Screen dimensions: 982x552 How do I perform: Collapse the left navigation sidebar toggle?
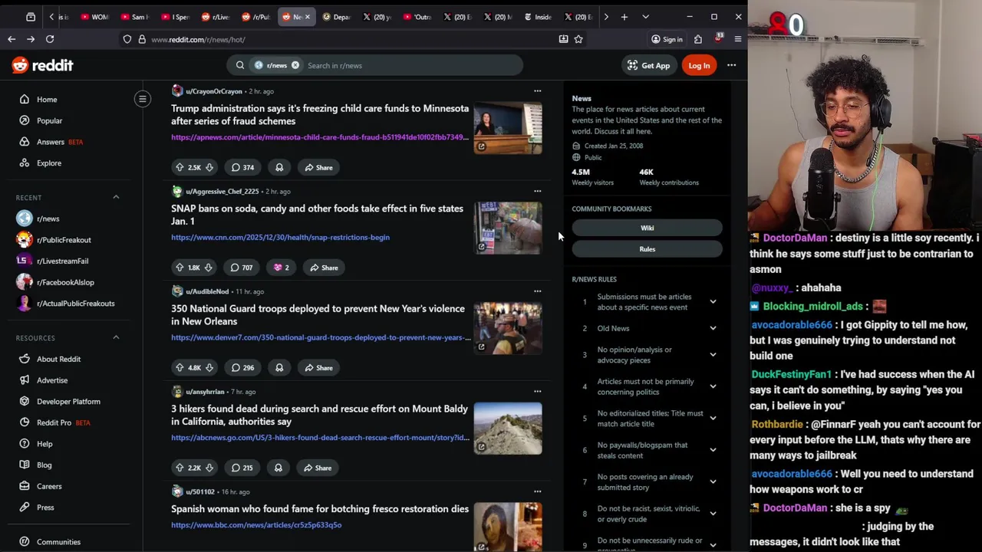[x=143, y=99]
